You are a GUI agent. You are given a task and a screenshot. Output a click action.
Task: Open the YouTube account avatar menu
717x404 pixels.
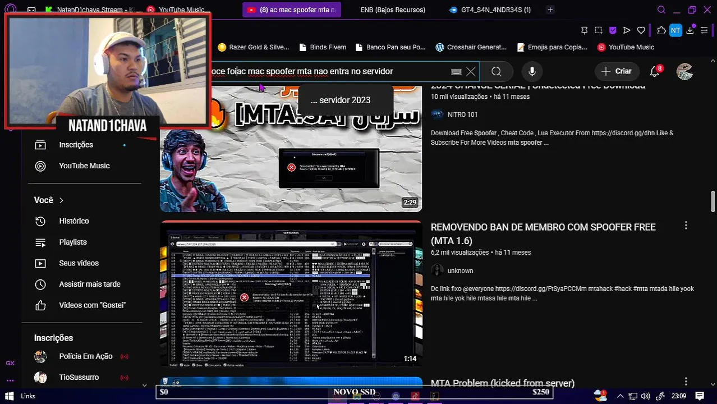684,71
